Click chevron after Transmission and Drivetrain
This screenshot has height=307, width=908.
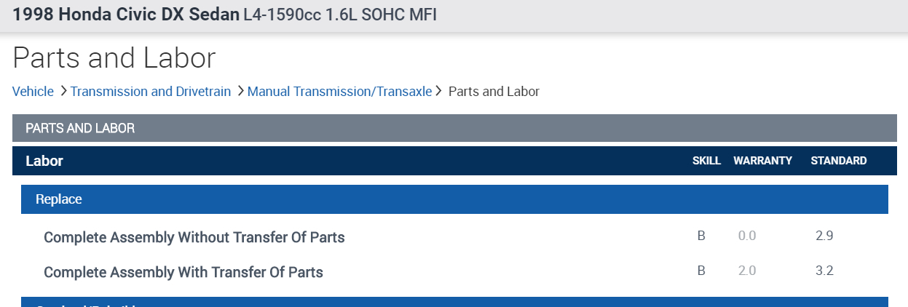(x=240, y=92)
